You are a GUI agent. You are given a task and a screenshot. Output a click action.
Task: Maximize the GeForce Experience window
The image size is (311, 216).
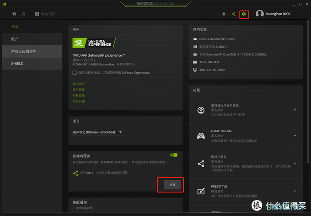click(300, 4)
